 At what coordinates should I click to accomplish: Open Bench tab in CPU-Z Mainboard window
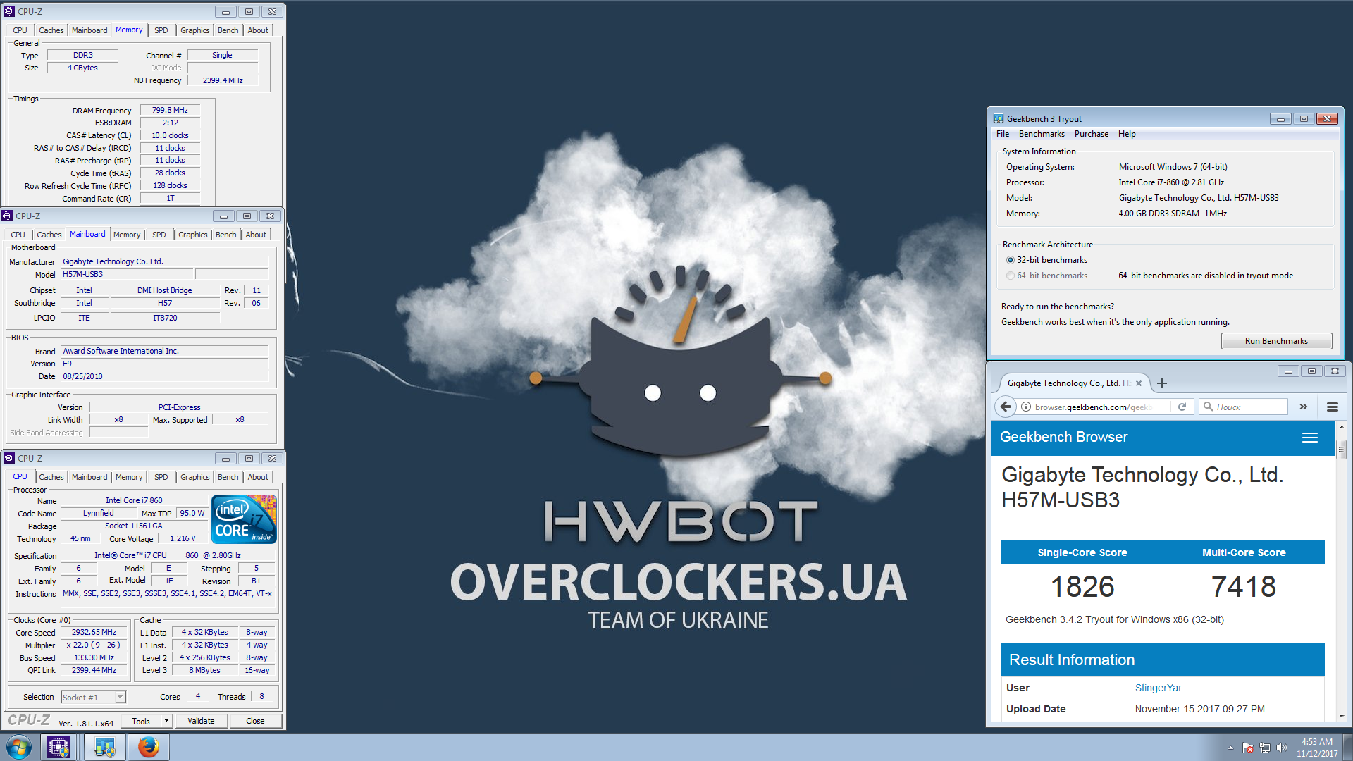226,235
